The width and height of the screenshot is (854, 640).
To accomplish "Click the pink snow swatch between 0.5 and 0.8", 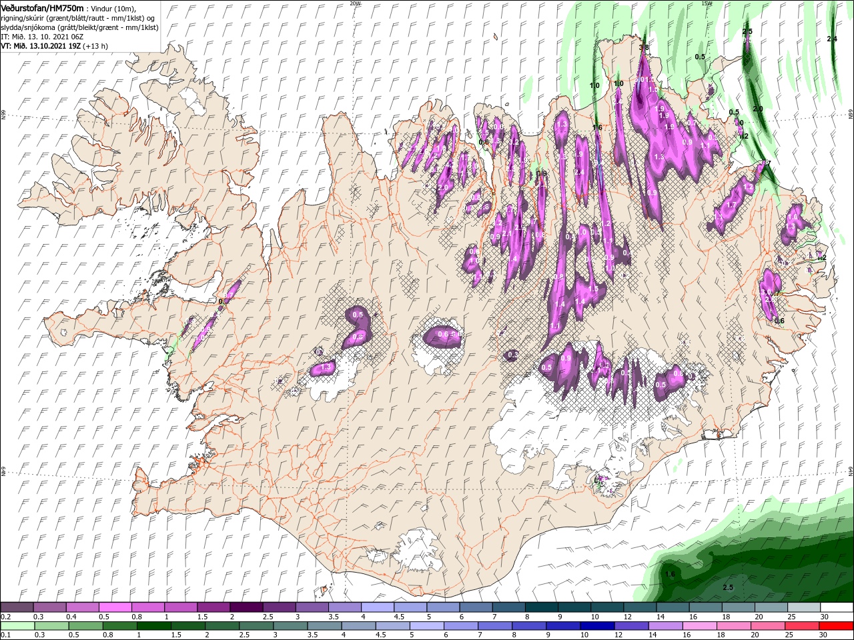I will point(115,607).
